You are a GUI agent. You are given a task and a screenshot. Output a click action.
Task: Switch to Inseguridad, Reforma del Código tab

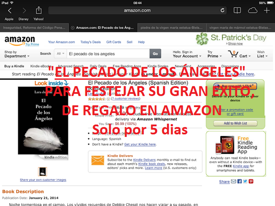34,27
